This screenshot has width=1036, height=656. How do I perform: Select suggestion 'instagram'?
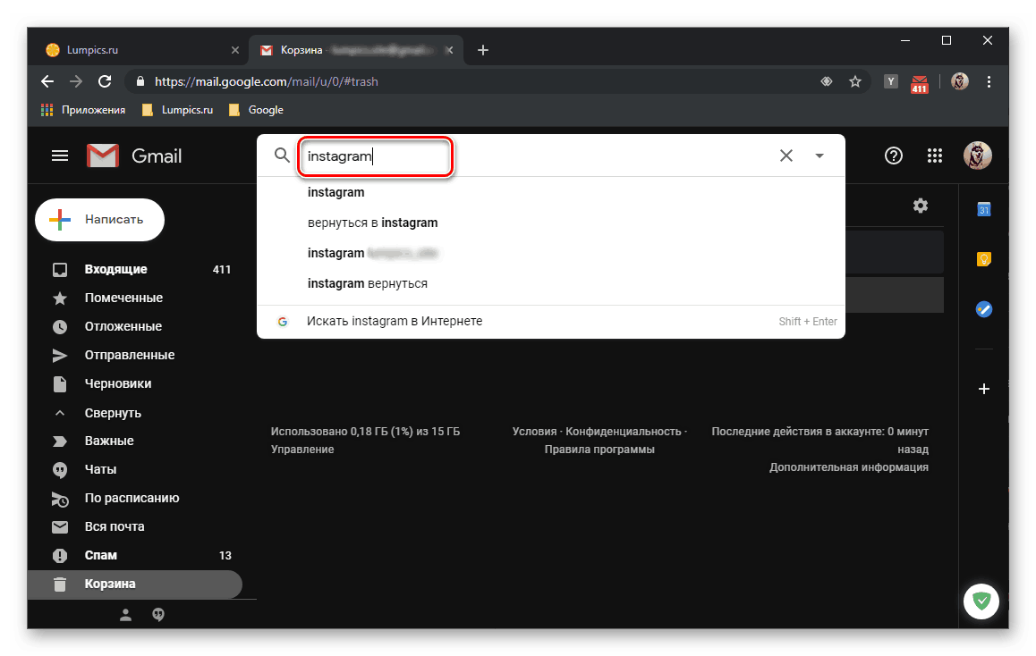[x=551, y=192]
